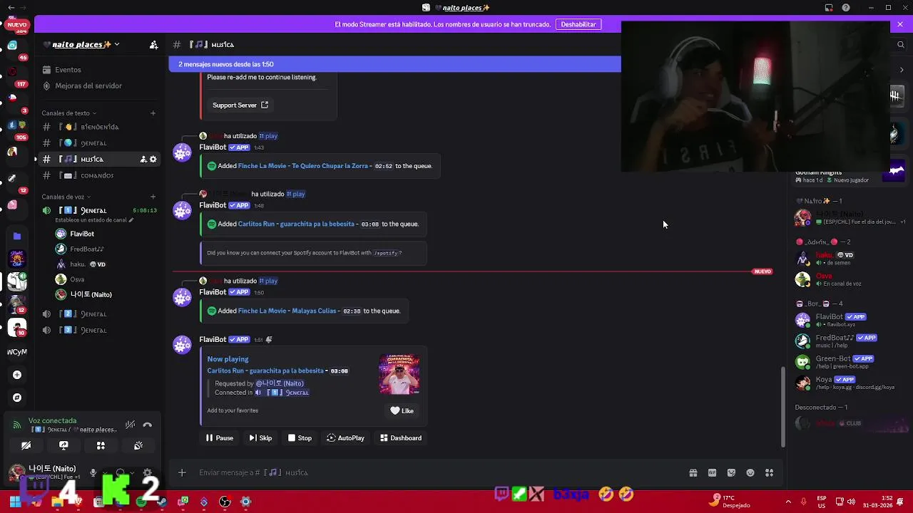Open the search icon at top right
Image resolution: width=913 pixels, height=513 pixels.
click(x=900, y=44)
